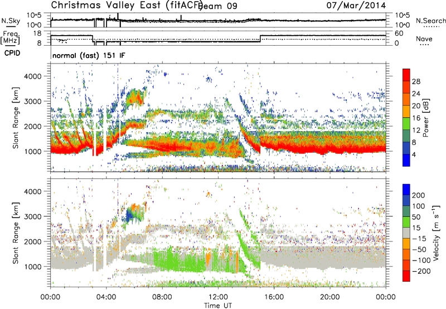Click the velocity colorbar gray middle segment

coord(406,233)
